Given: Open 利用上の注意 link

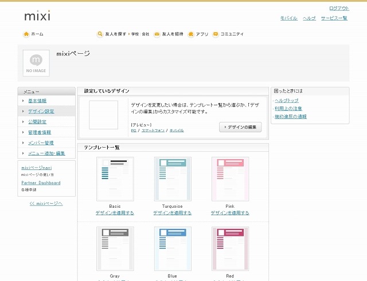Looking at the screenshot, I should click(x=288, y=108).
